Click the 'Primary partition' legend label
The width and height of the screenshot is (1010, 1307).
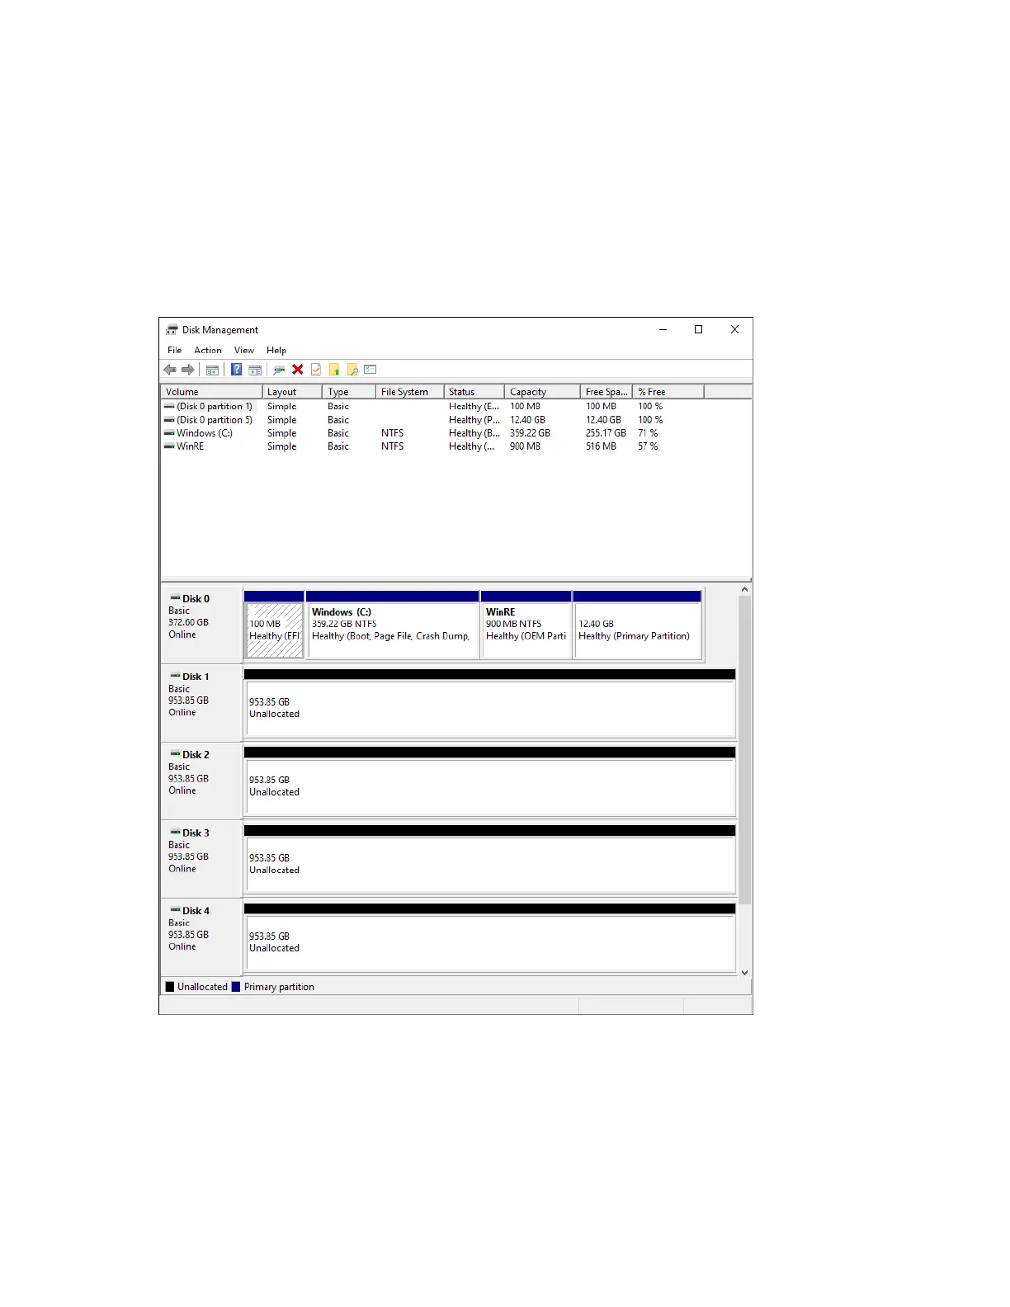click(279, 987)
